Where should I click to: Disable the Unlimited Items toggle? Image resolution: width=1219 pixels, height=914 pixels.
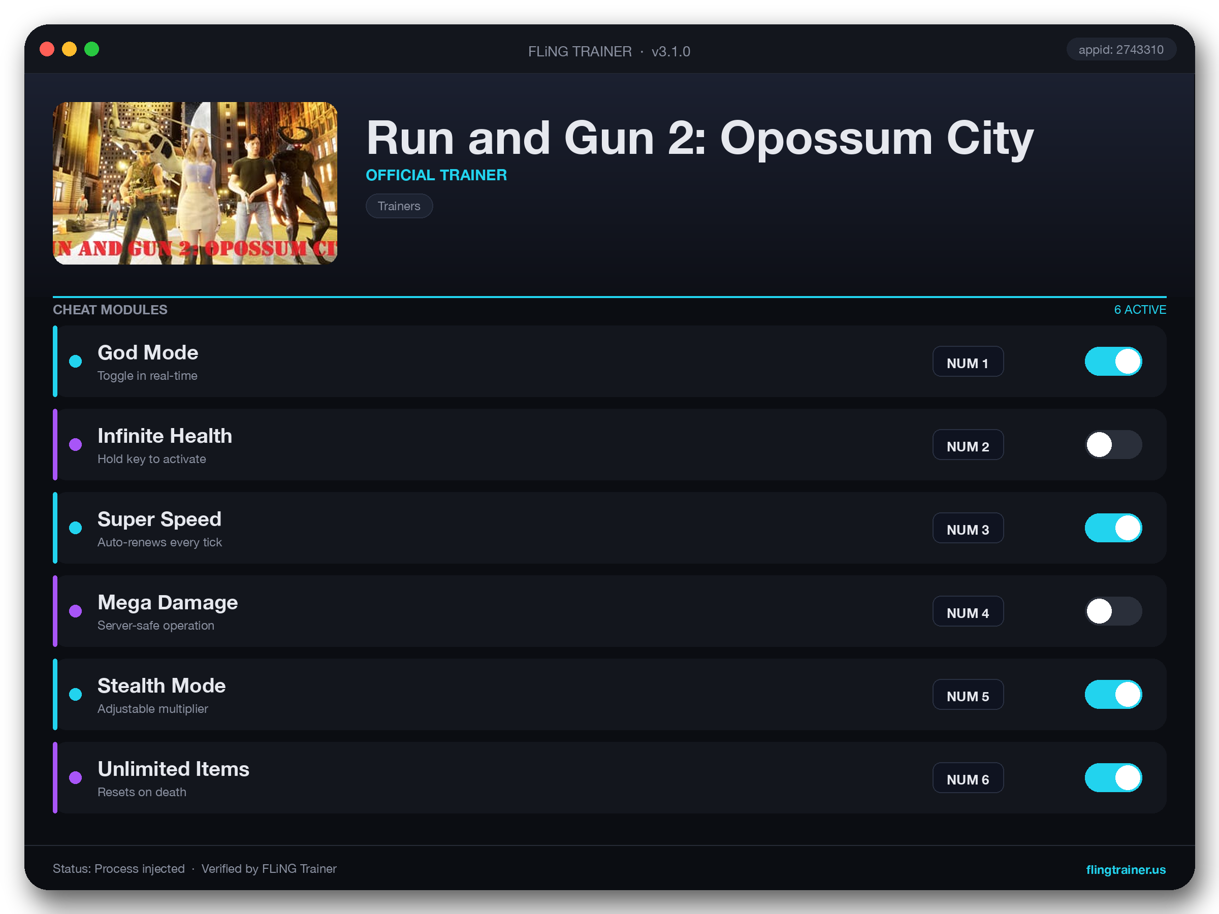coord(1113,777)
